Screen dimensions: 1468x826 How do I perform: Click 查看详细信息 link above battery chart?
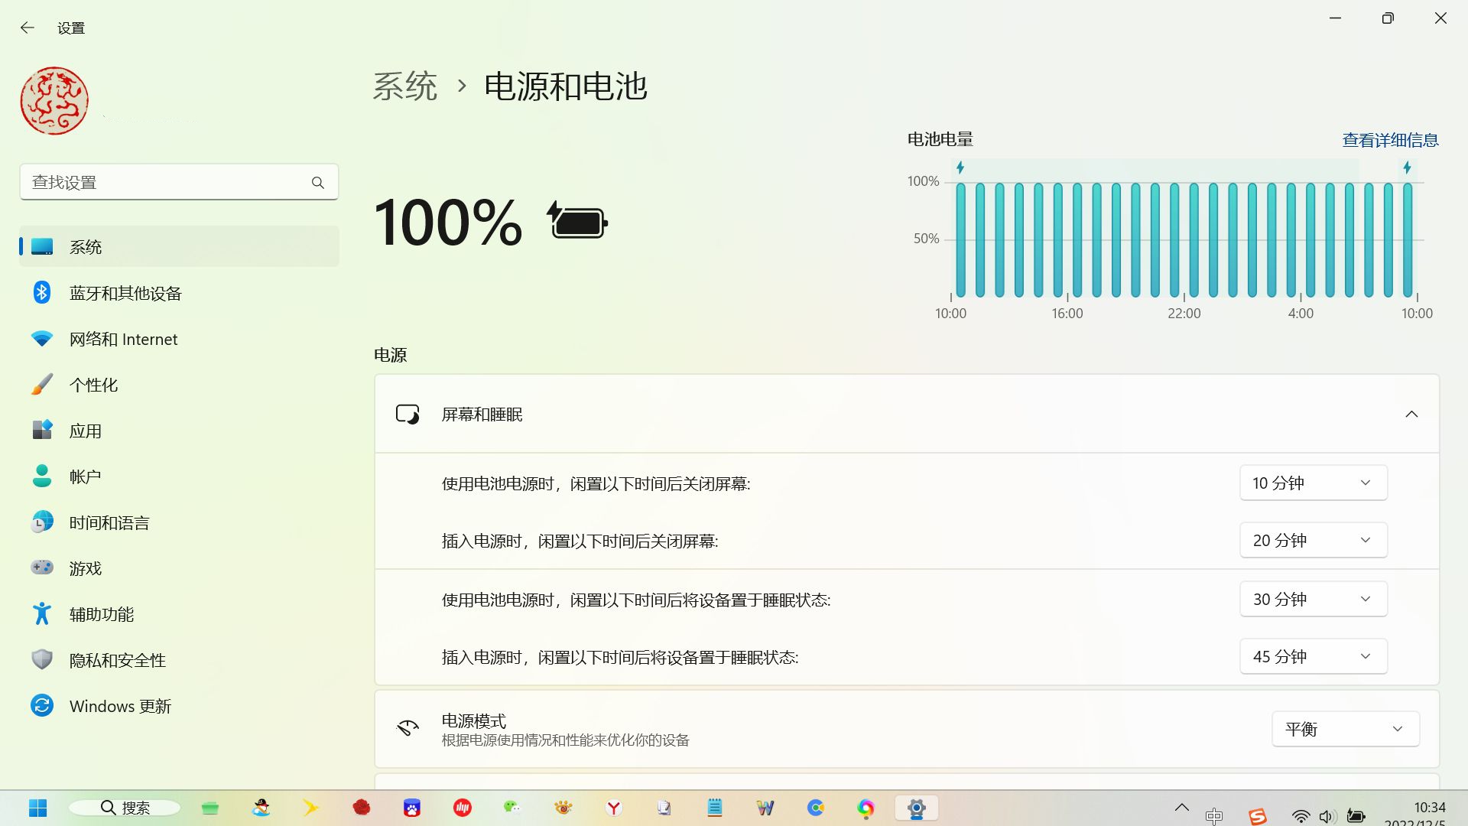1389,139
